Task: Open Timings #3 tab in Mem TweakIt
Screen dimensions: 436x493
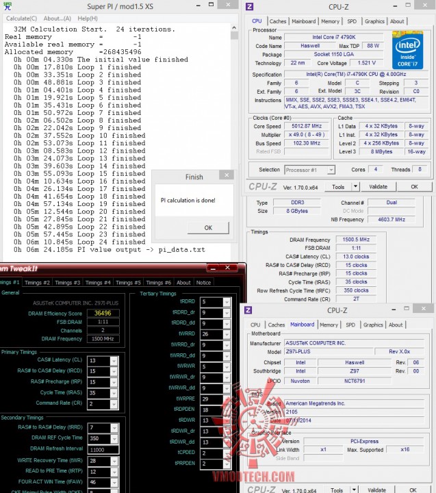Action: (x=67, y=283)
